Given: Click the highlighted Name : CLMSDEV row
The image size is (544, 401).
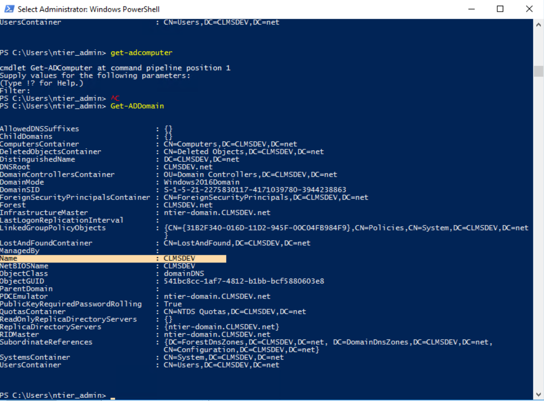Looking at the screenshot, I should tap(113, 258).
